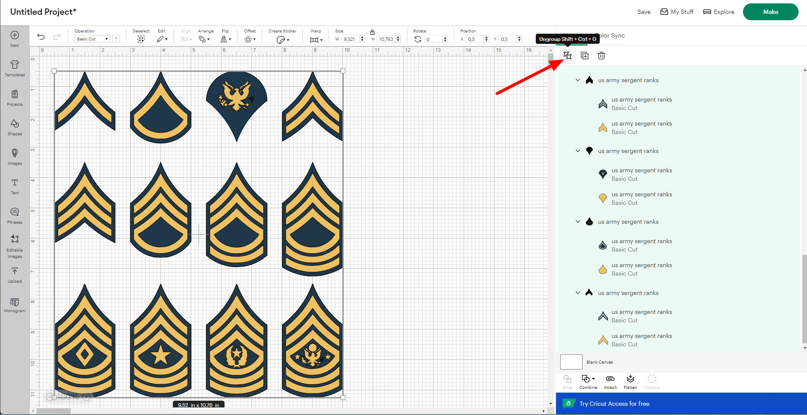Click Undo in the toolbar
Image resolution: width=807 pixels, height=415 pixels.
coord(40,37)
